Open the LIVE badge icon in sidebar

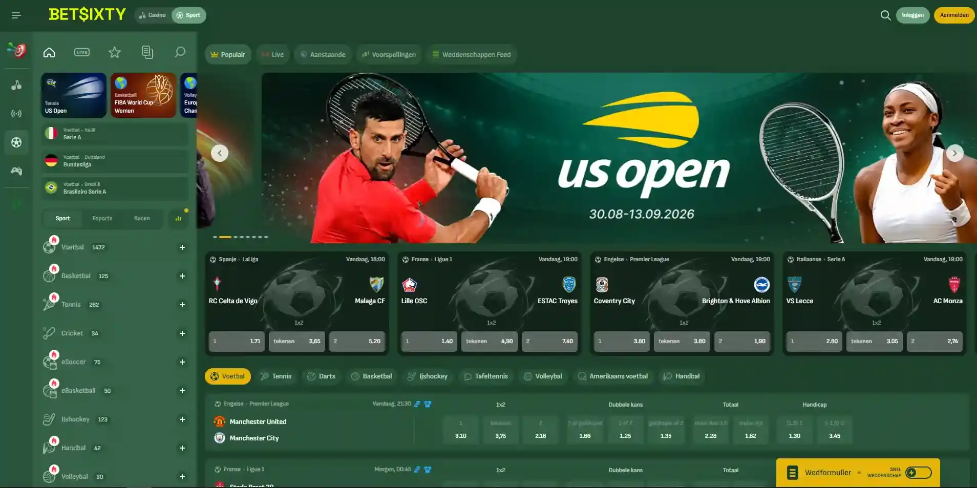pyautogui.click(x=82, y=52)
